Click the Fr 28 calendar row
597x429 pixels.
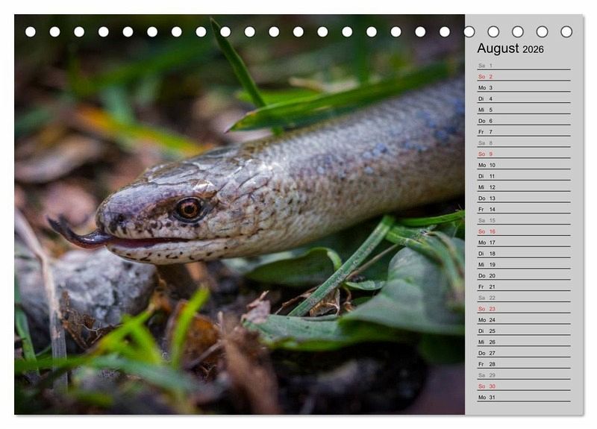coord(523,364)
